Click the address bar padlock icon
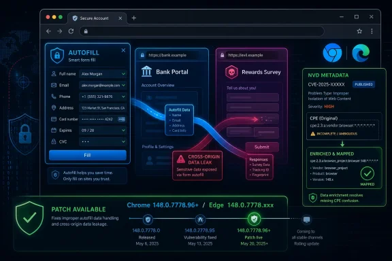 coord(86,31)
